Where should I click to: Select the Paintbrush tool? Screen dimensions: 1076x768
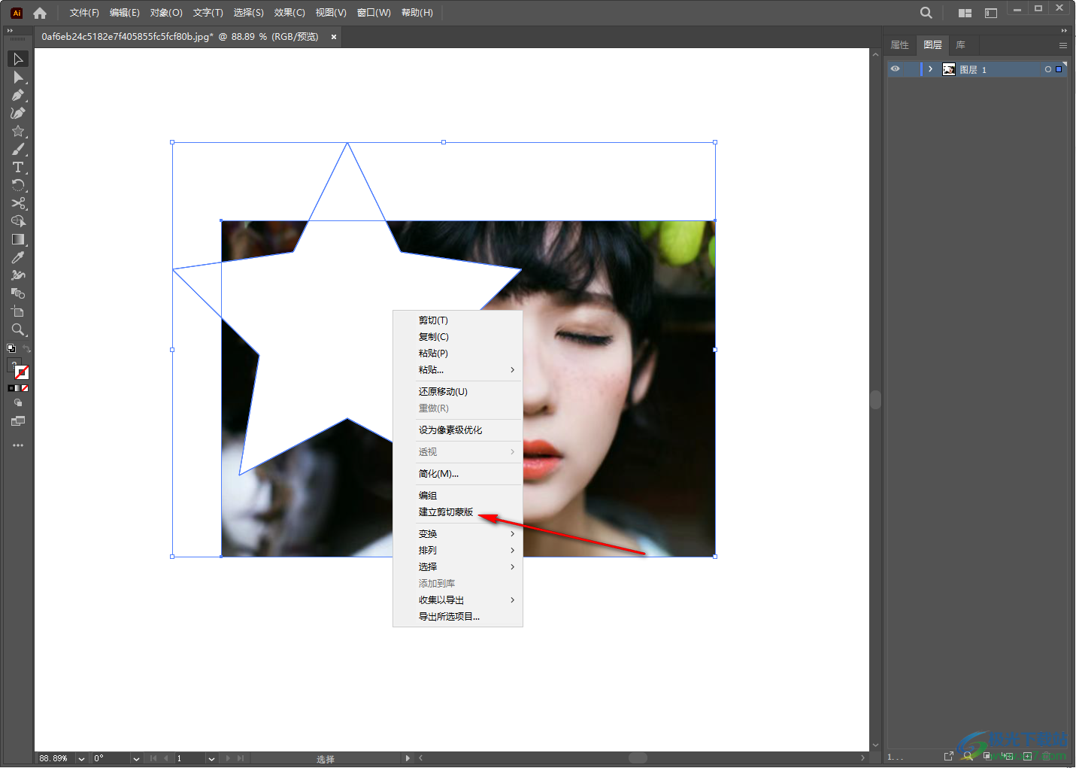click(x=18, y=149)
